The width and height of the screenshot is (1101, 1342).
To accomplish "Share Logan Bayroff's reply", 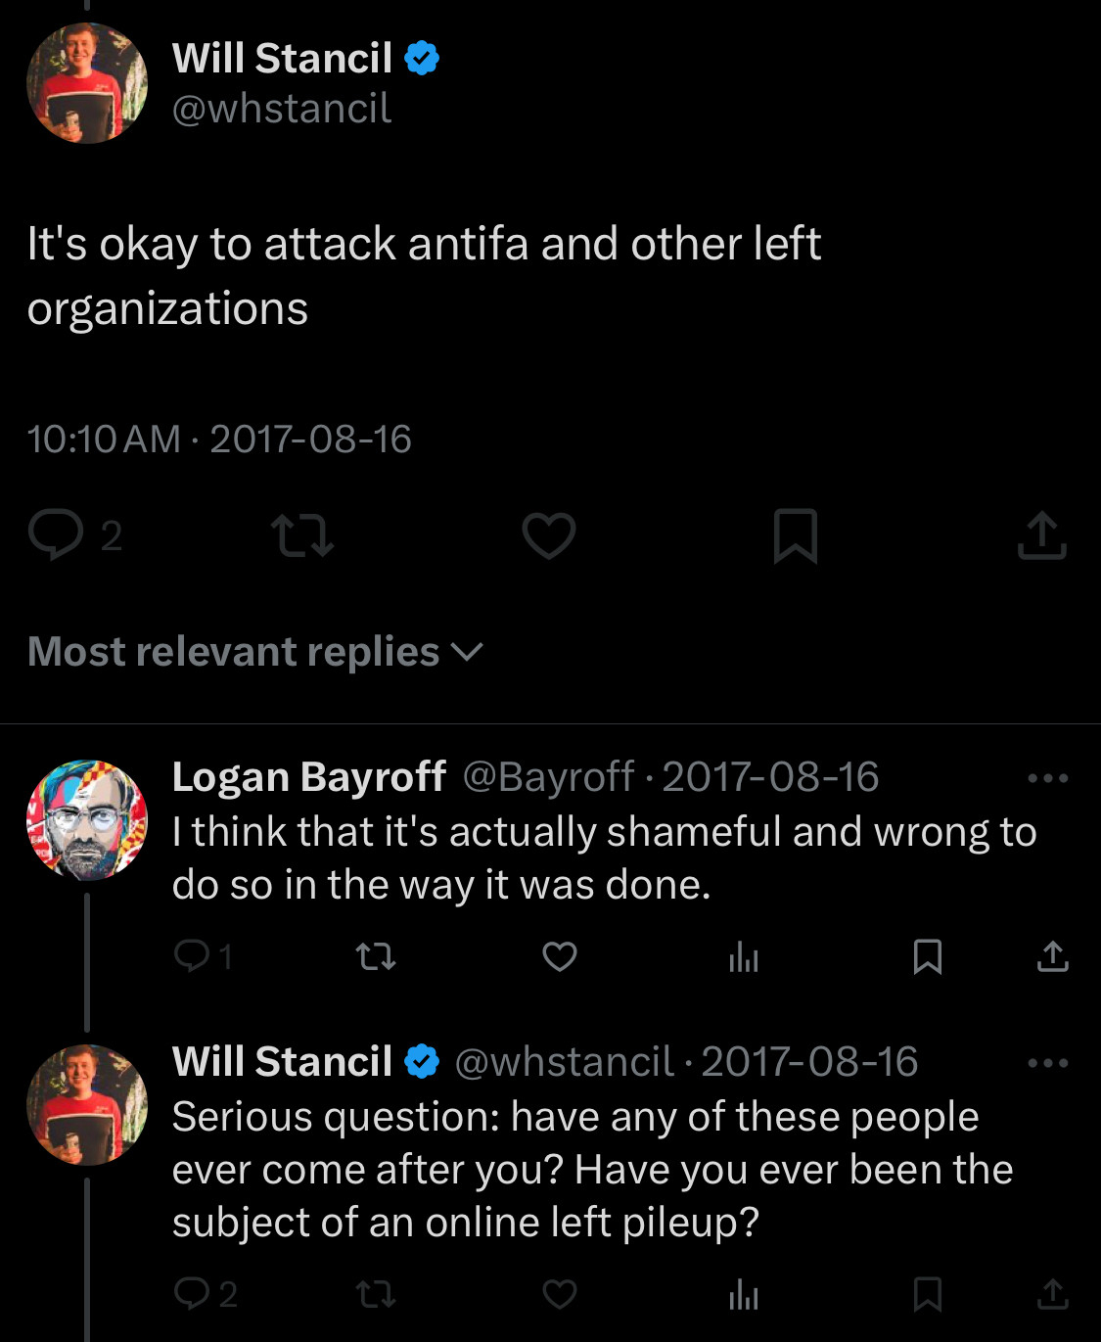I will [1052, 955].
